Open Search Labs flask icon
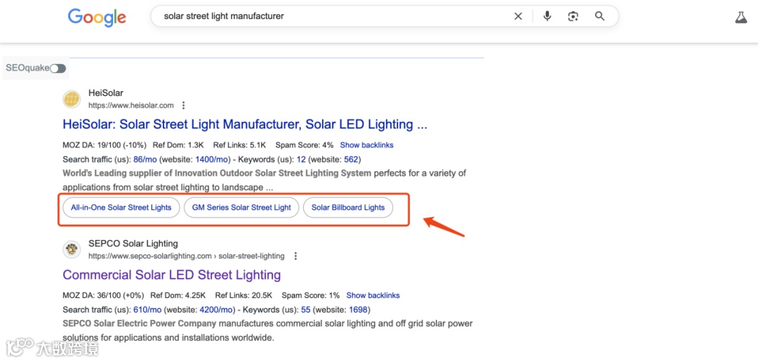Image resolution: width=758 pixels, height=362 pixels. click(x=741, y=18)
